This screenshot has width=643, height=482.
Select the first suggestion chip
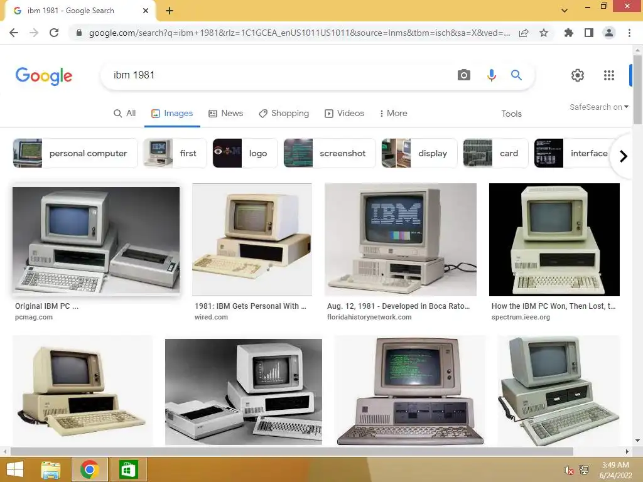coord(175,153)
